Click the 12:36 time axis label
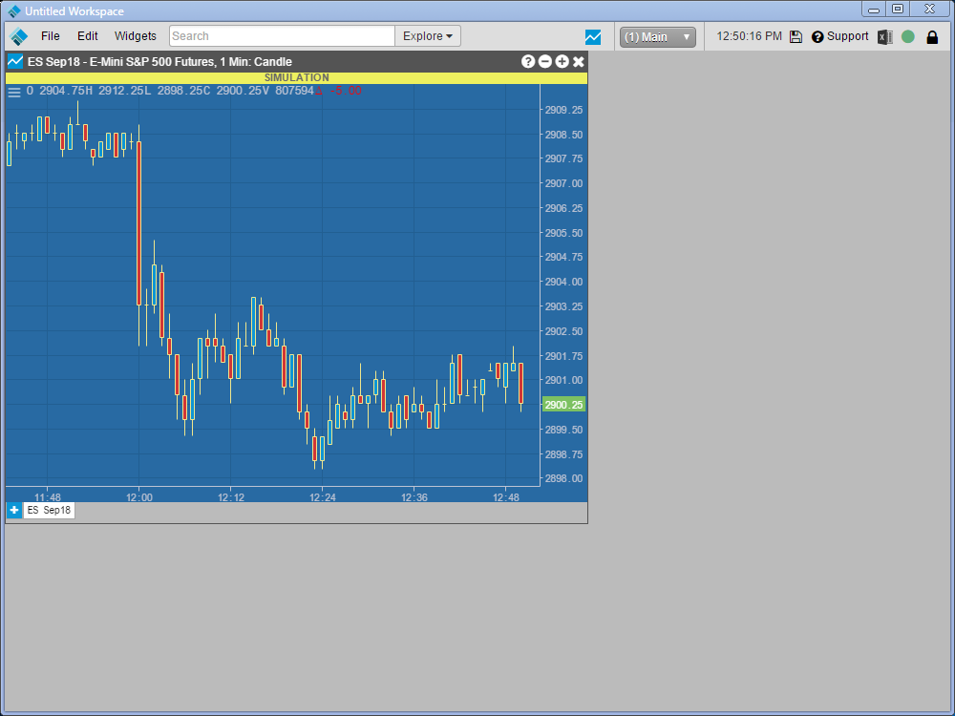This screenshot has width=955, height=716. (x=414, y=496)
